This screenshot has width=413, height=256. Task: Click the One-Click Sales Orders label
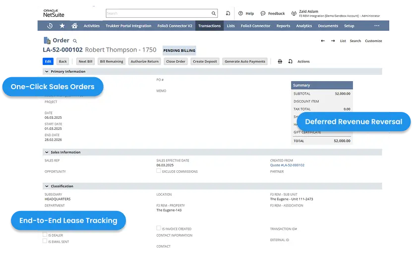53,87
